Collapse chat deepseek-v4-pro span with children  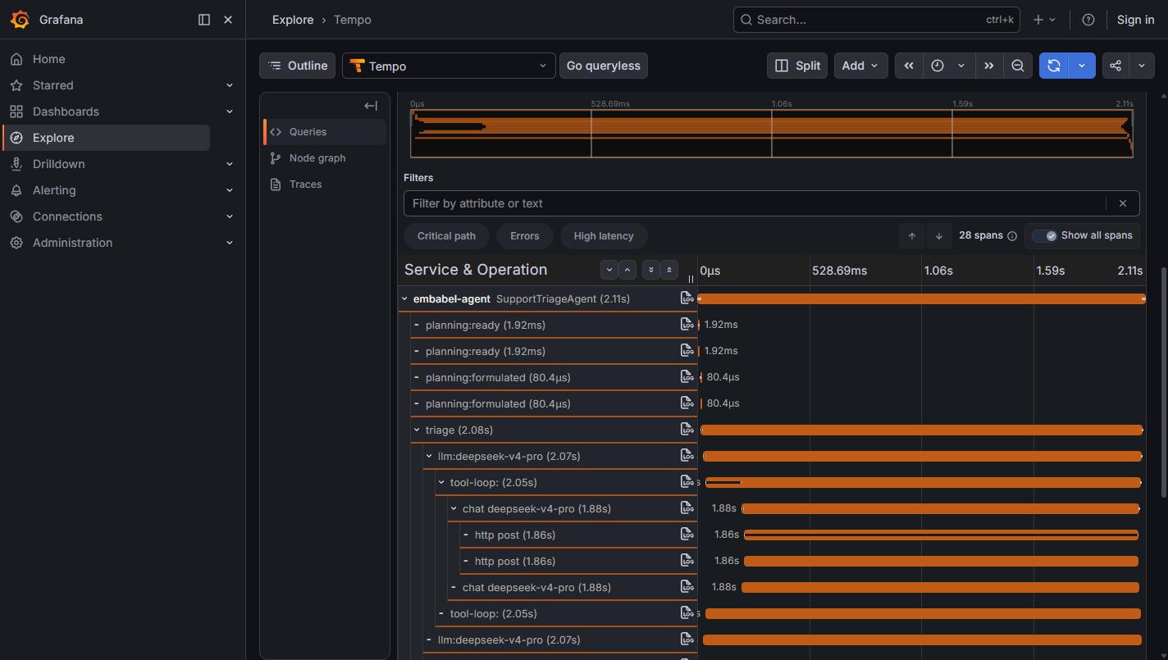454,508
